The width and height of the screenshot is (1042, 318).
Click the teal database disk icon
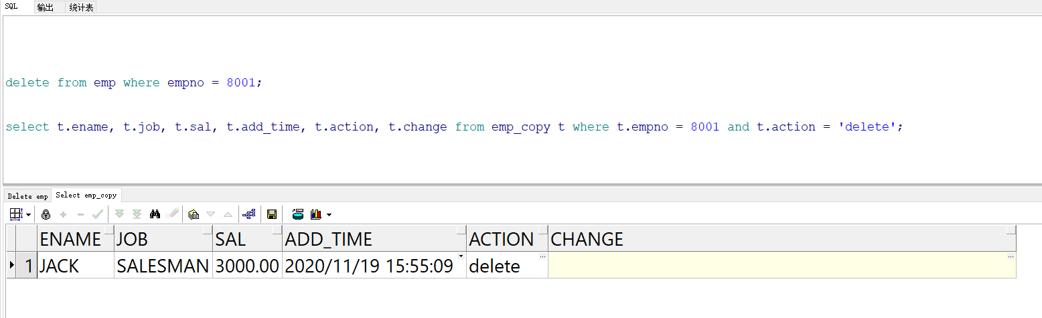pos(298,214)
